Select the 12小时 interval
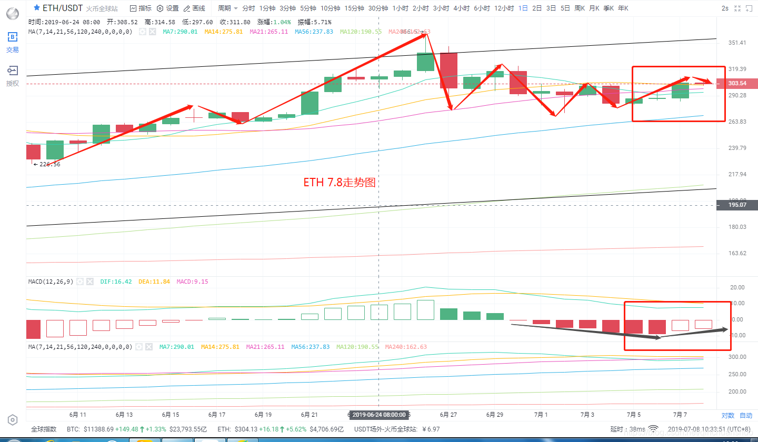 tap(504, 8)
